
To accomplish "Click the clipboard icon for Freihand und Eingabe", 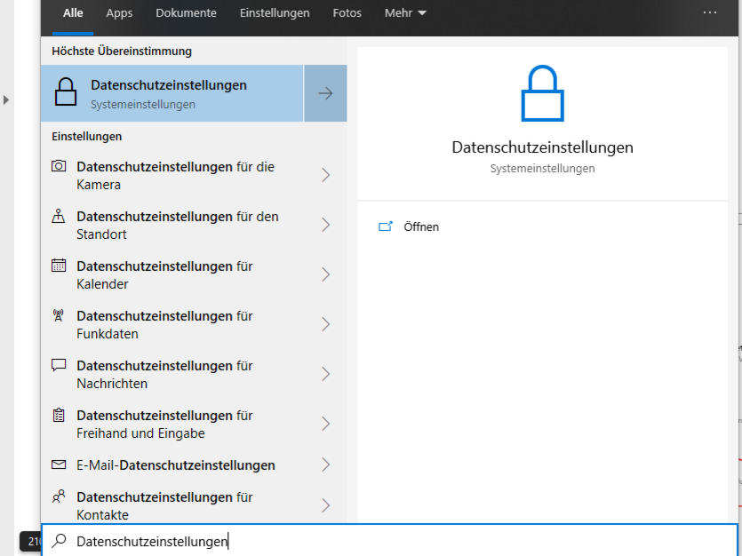I will pos(59,415).
